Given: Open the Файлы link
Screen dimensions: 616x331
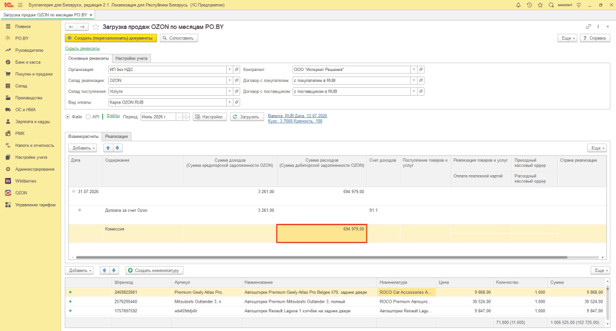Looking at the screenshot, I should pyautogui.click(x=112, y=116).
